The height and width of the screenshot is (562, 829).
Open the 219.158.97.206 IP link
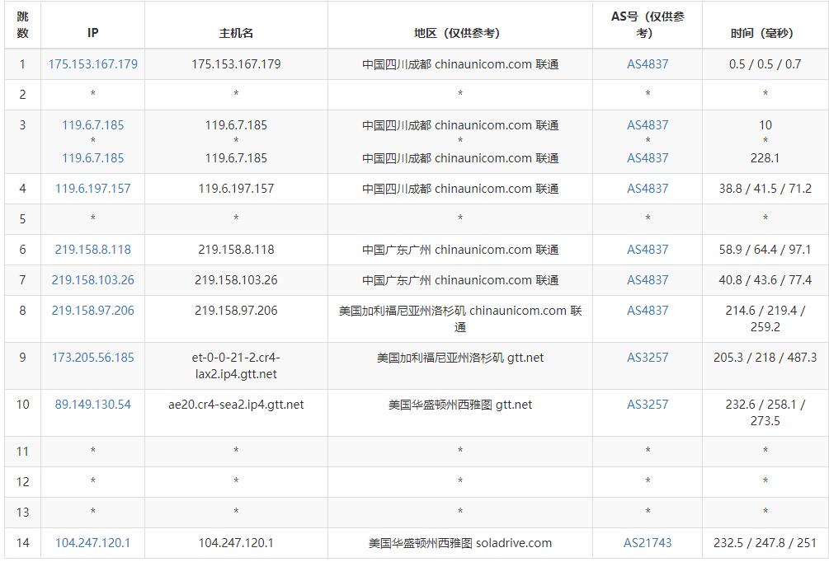coord(93,311)
